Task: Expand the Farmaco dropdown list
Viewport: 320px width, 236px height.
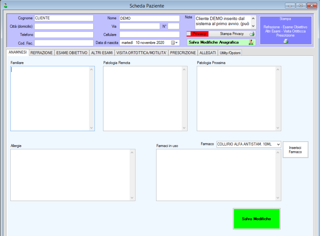Action: coord(278,144)
